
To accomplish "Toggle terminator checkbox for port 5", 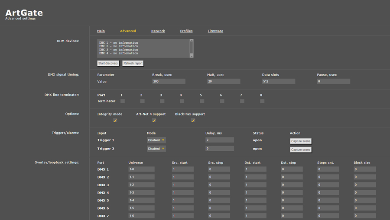I will (202, 101).
